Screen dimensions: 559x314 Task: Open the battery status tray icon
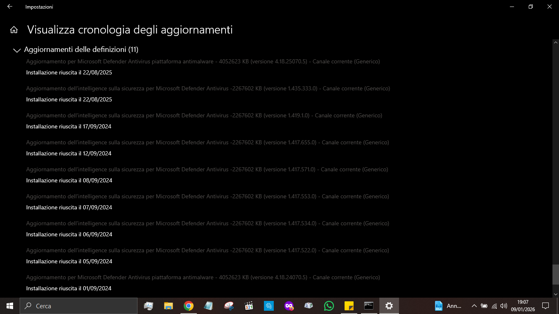(484, 306)
